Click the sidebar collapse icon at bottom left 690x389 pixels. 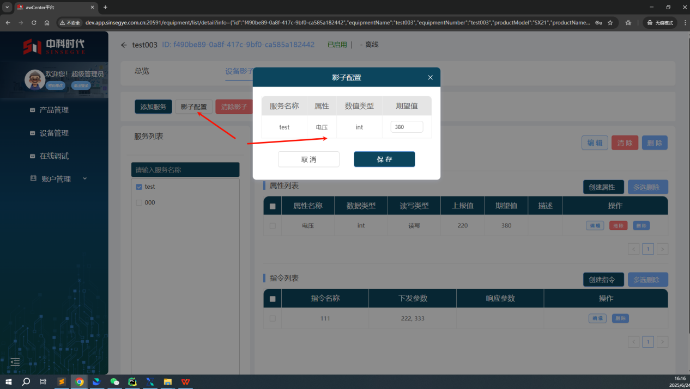(x=15, y=362)
